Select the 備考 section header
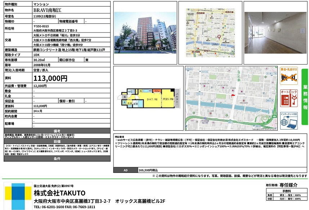 [57, 131]
